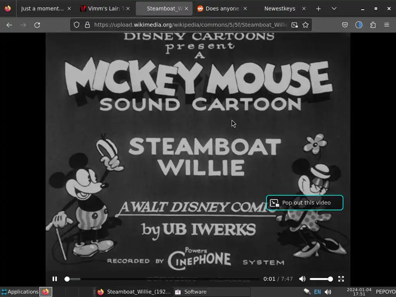Seek along the video progress bar
This screenshot has height=297, width=396.
pyautogui.click(x=162, y=279)
